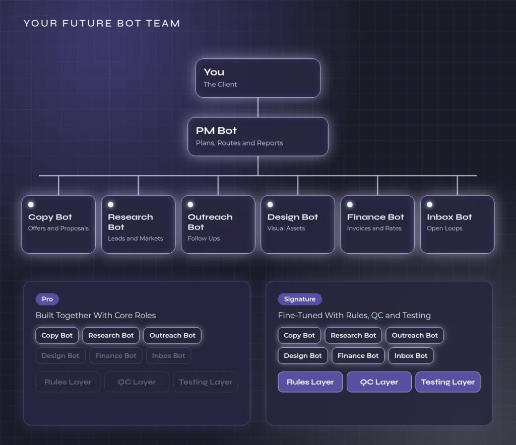The image size is (516, 445).
Task: Select the Research Bot card title in the org chart
Action: coord(131,222)
